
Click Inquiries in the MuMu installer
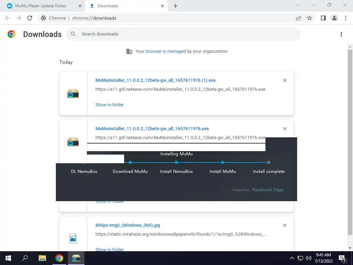click(241, 190)
